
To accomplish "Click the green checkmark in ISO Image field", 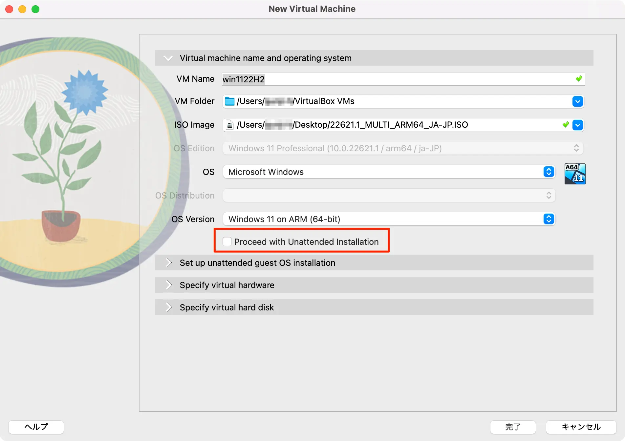I will coord(566,125).
